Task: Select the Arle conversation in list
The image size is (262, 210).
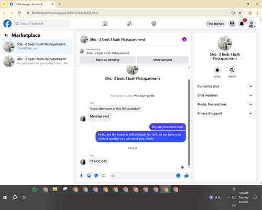Action: coord(37,61)
